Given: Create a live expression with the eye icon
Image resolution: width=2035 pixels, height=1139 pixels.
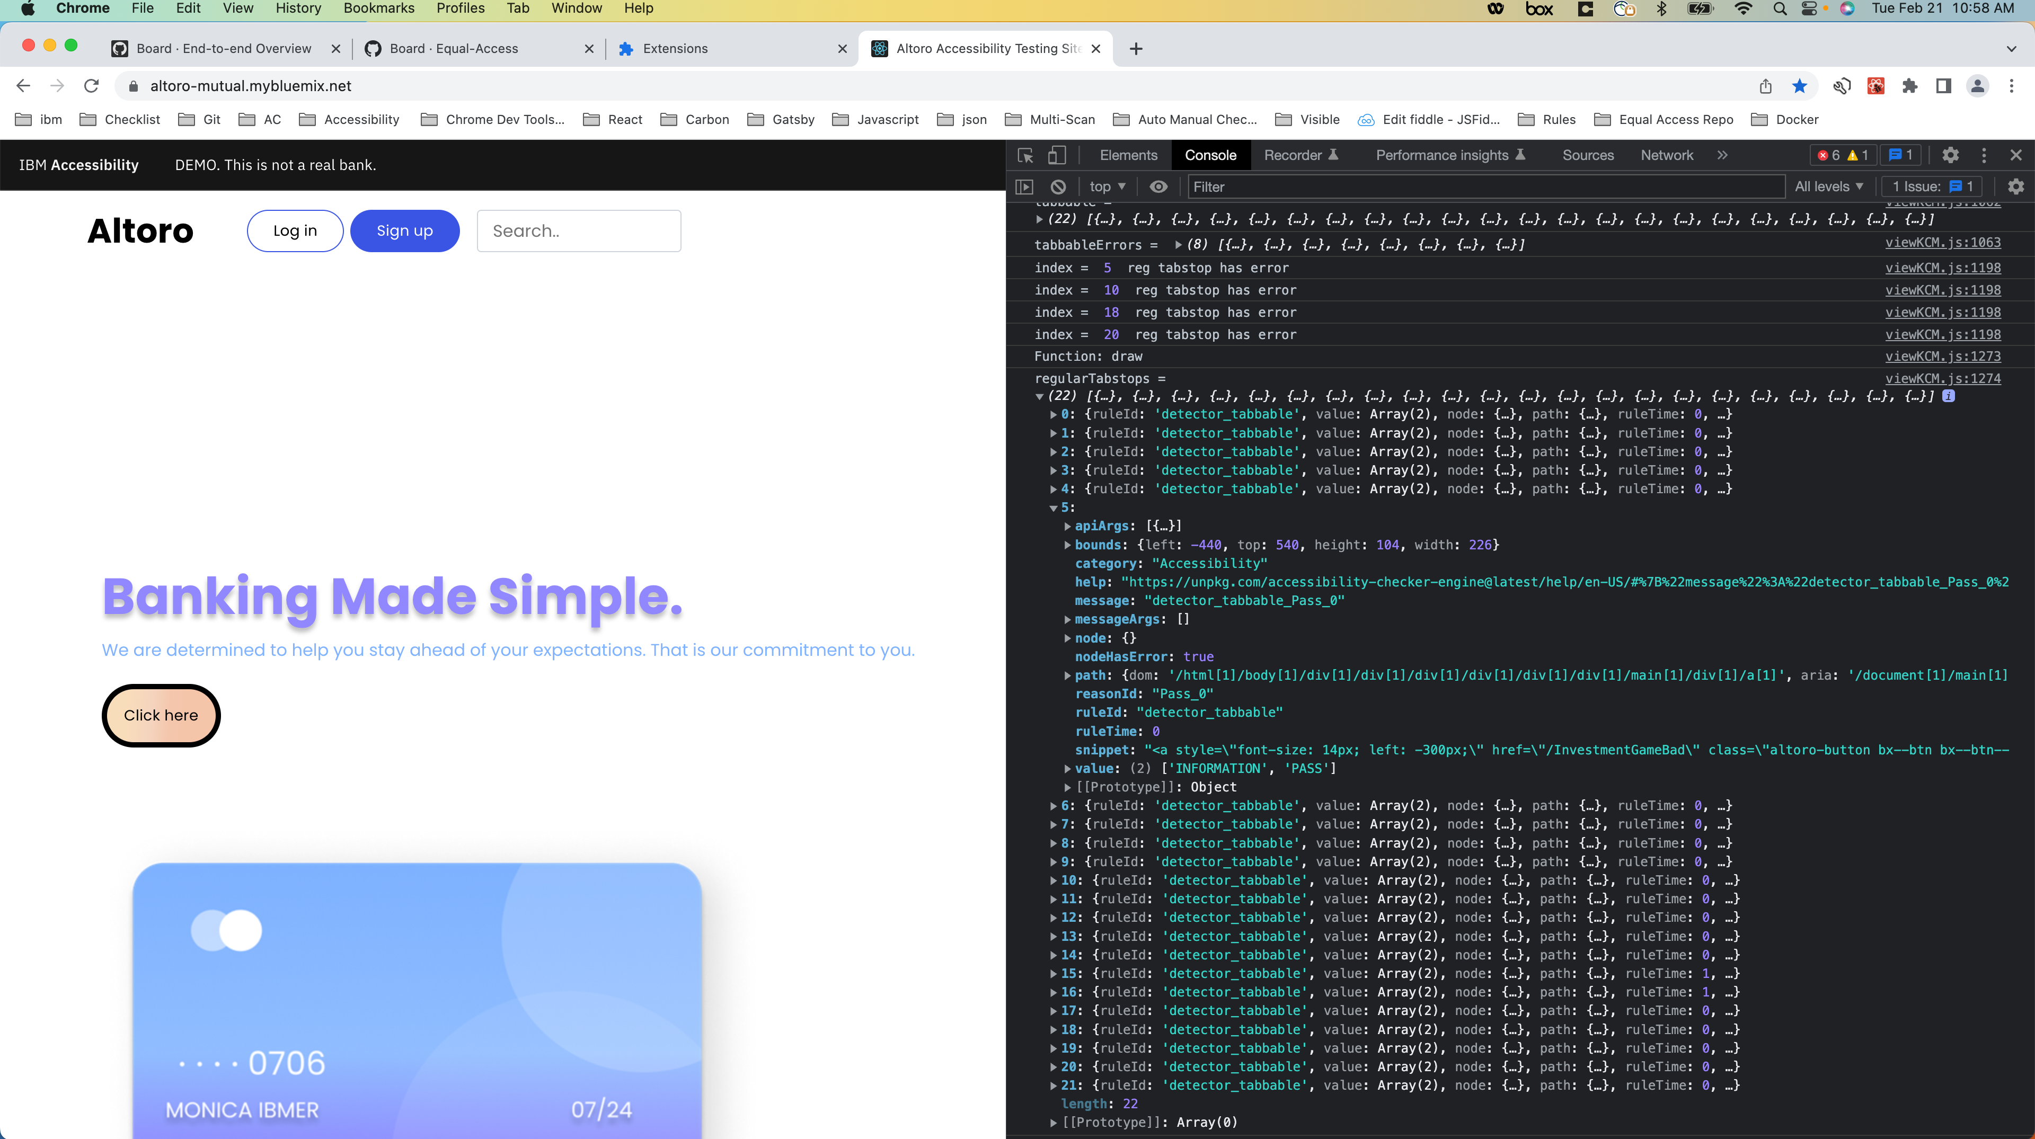Looking at the screenshot, I should (1158, 186).
